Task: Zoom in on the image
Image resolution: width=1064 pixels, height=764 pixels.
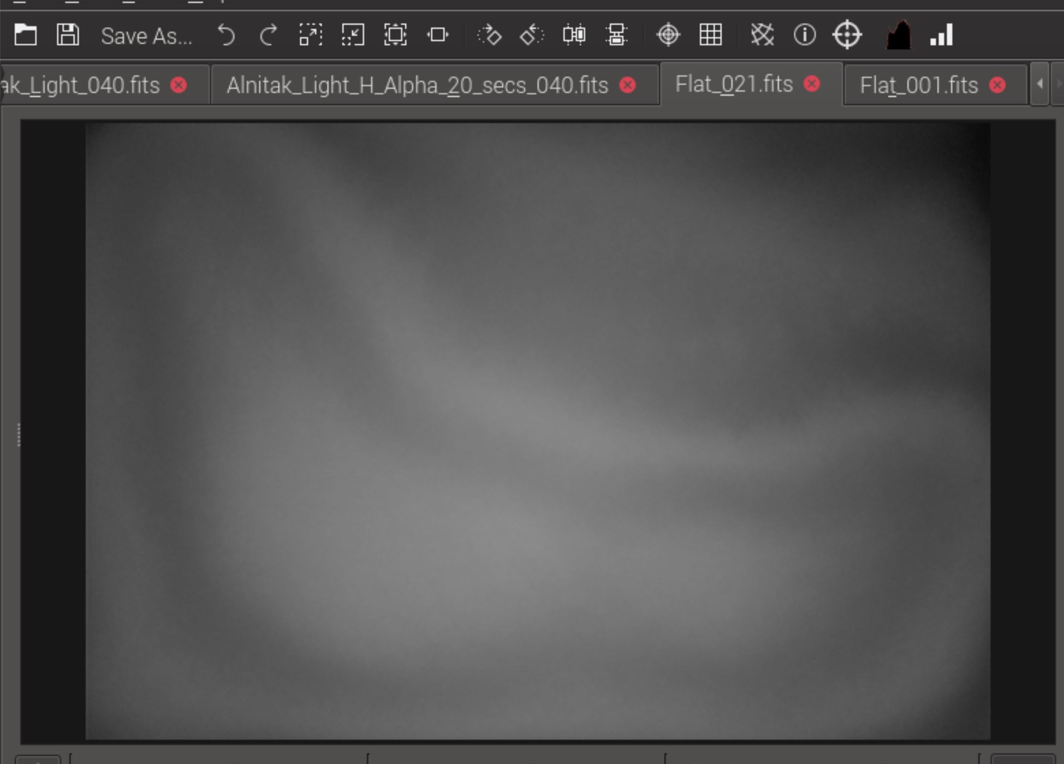Action: [x=311, y=35]
